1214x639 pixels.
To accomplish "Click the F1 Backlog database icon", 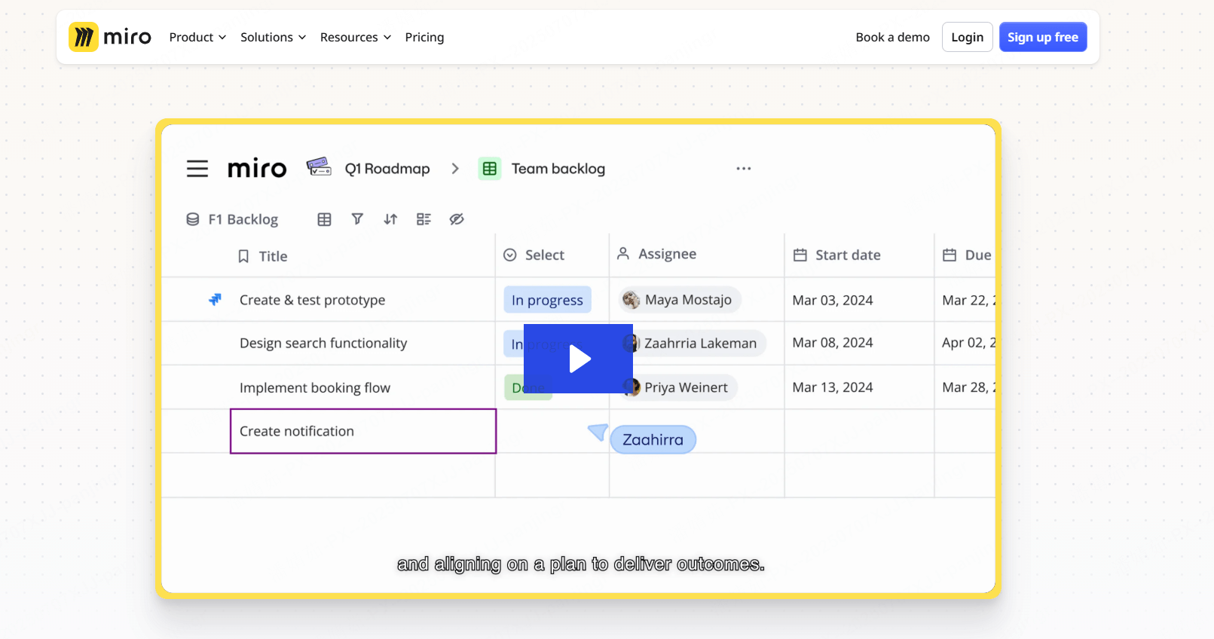I will [x=193, y=219].
